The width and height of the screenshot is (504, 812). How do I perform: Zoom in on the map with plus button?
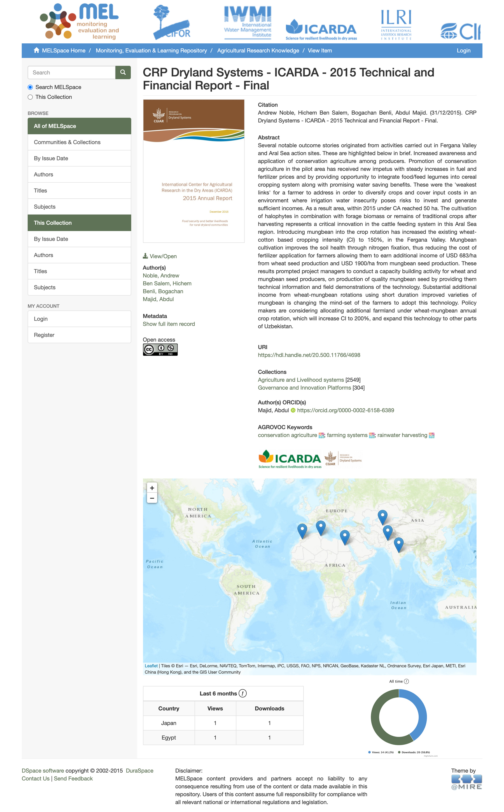(x=152, y=488)
